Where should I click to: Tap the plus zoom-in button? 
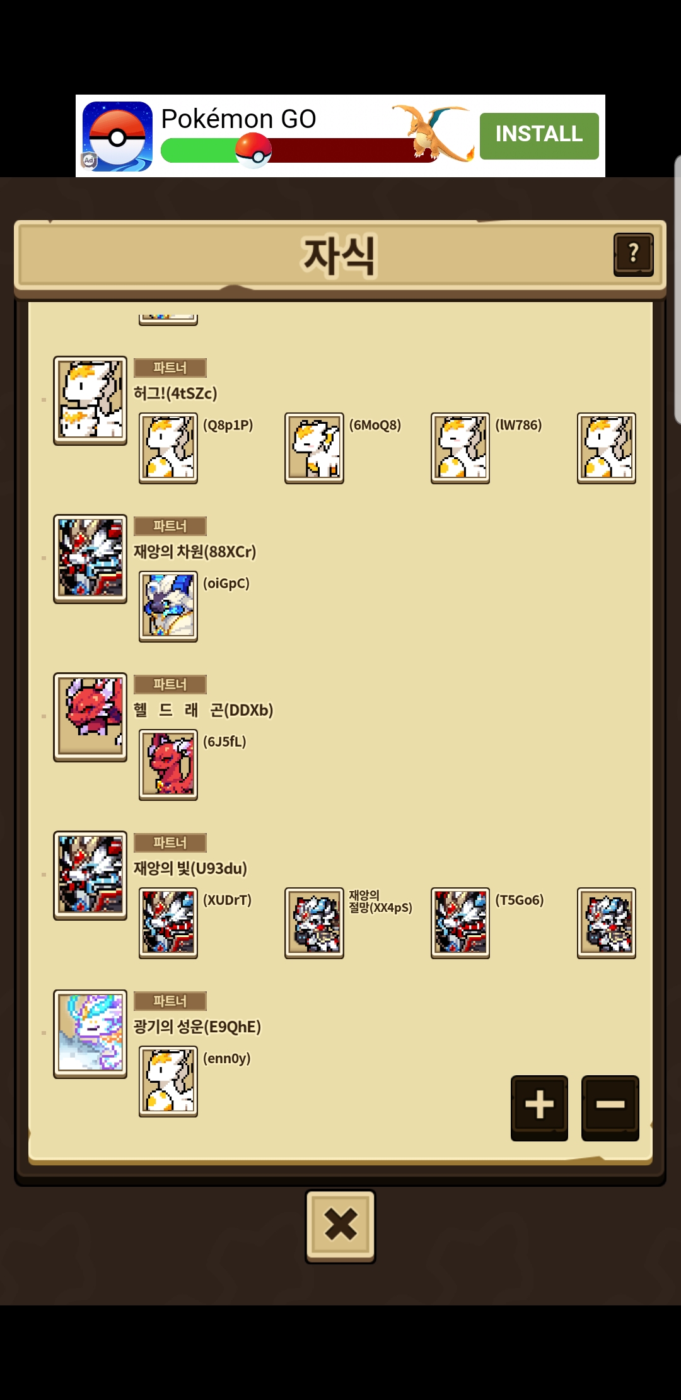[539, 1107]
